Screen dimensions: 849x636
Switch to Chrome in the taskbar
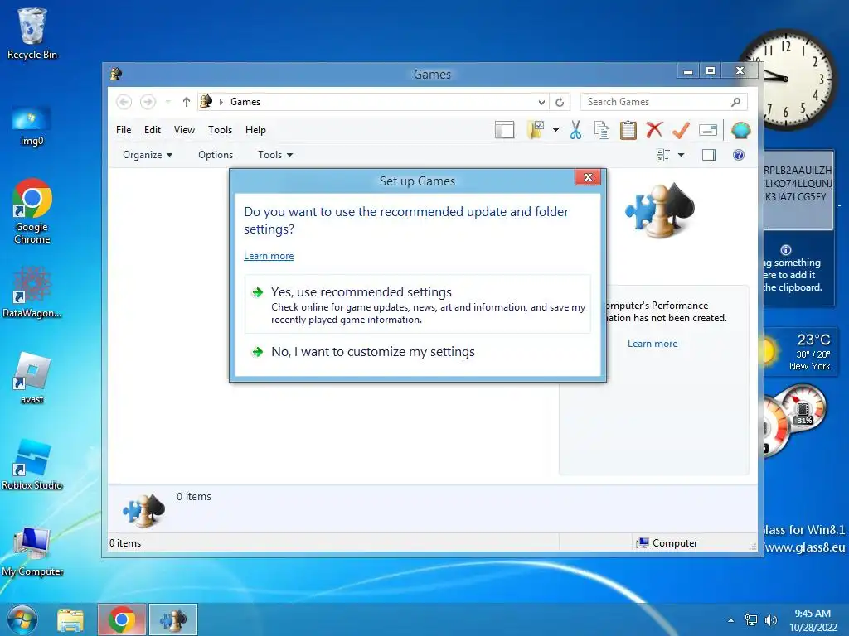click(x=122, y=619)
